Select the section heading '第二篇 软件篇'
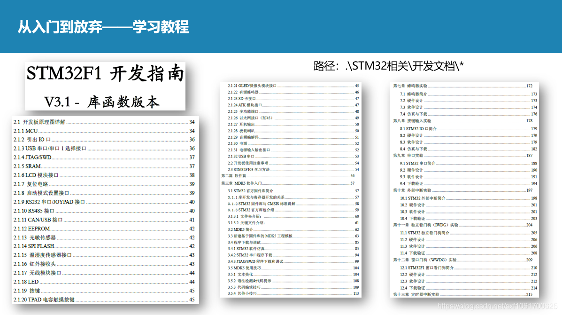The width and height of the screenshot is (562, 315). [x=288, y=176]
